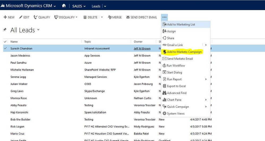Click the 4/4/2017 4:49 PM date cell

[x=201, y=119]
